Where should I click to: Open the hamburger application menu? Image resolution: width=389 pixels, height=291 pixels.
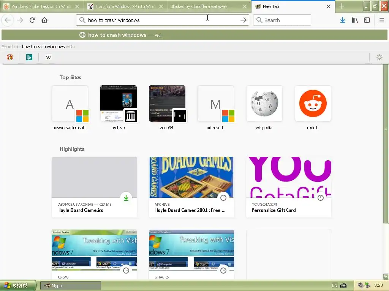click(382, 20)
